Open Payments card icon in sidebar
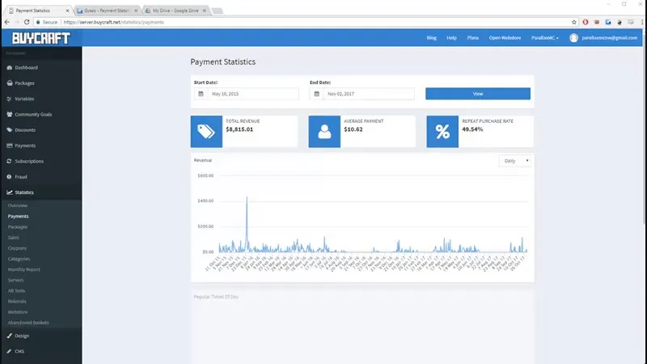 point(10,146)
